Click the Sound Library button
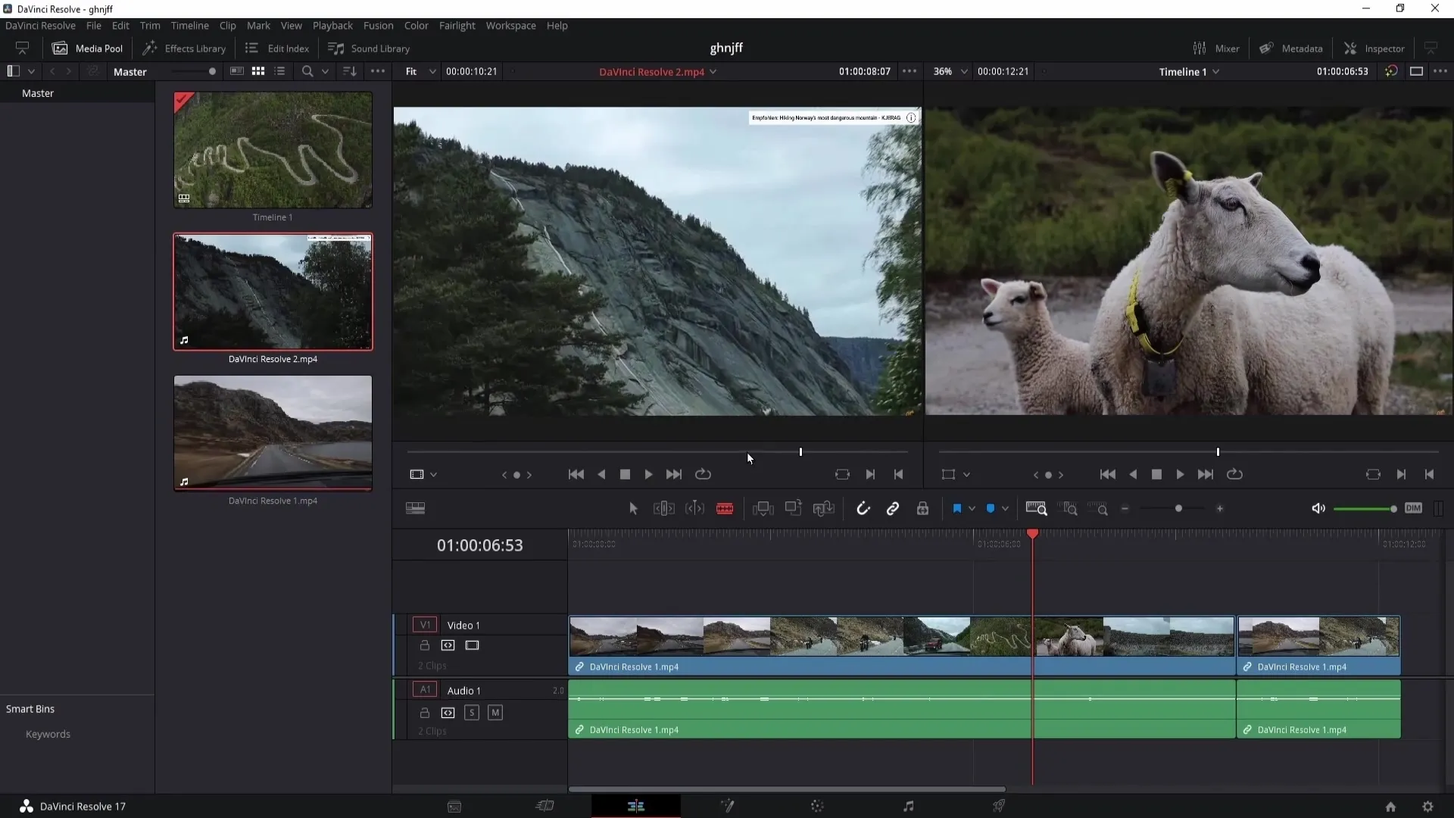This screenshot has height=818, width=1454. coord(369,48)
